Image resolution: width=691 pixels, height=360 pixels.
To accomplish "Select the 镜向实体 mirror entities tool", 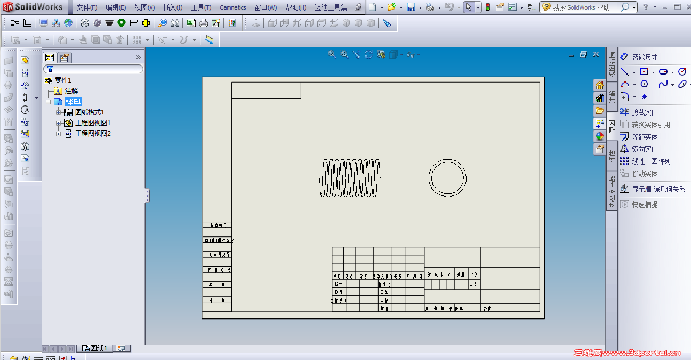I will [638, 149].
